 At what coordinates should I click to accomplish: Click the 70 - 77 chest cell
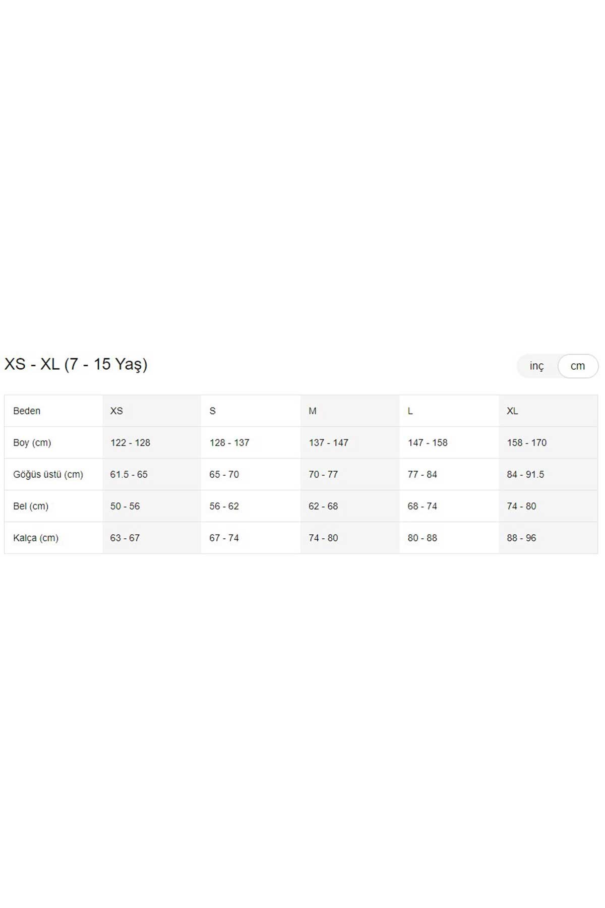pos(323,475)
